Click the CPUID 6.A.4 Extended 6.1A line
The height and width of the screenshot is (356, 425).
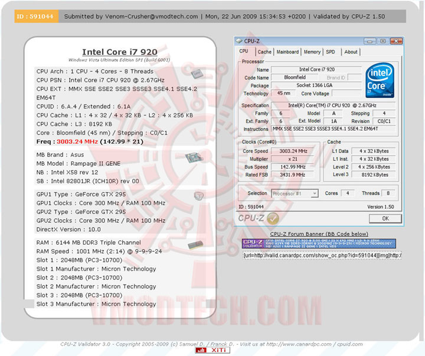tap(83, 107)
